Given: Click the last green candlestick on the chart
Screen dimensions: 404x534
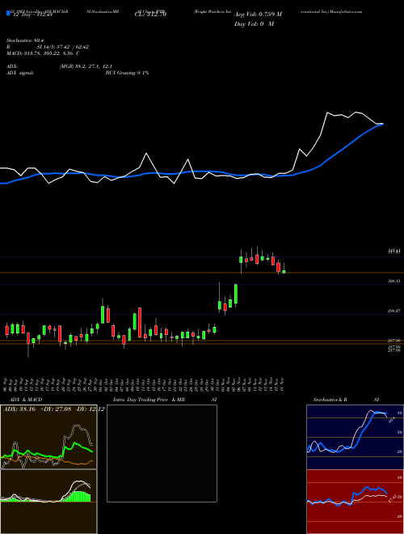Looking at the screenshot, I should pos(284,272).
